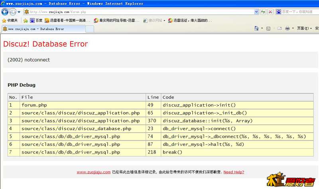The height and width of the screenshot is (189, 319).
Task: Click the Home page icon
Action: point(256,28)
